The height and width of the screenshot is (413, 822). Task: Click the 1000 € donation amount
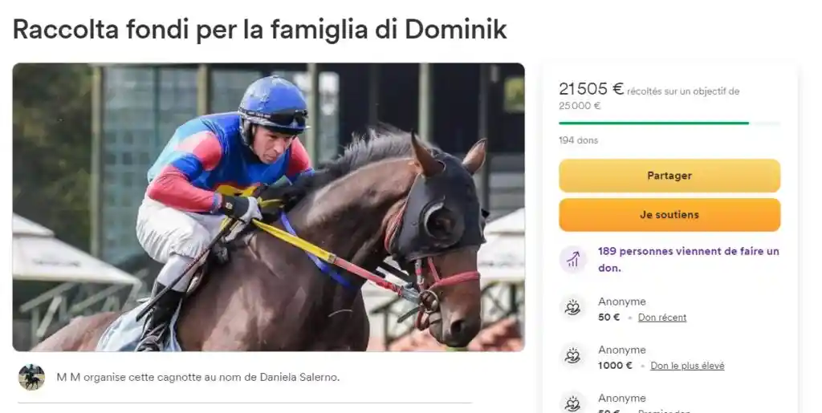615,366
